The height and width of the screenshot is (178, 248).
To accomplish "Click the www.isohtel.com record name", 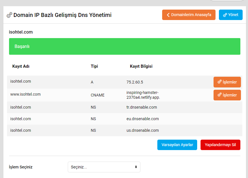I will point(25,94).
